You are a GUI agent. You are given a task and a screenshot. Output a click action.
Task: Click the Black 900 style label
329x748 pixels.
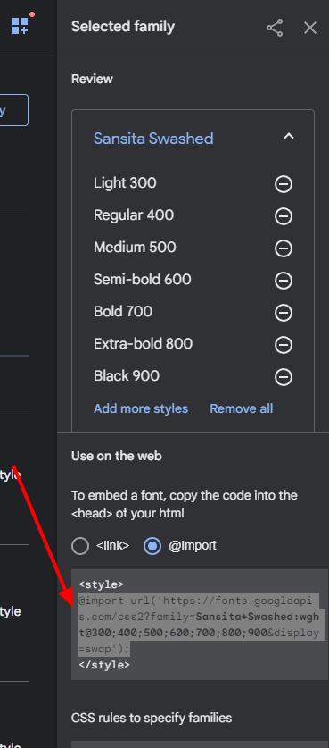(x=127, y=376)
